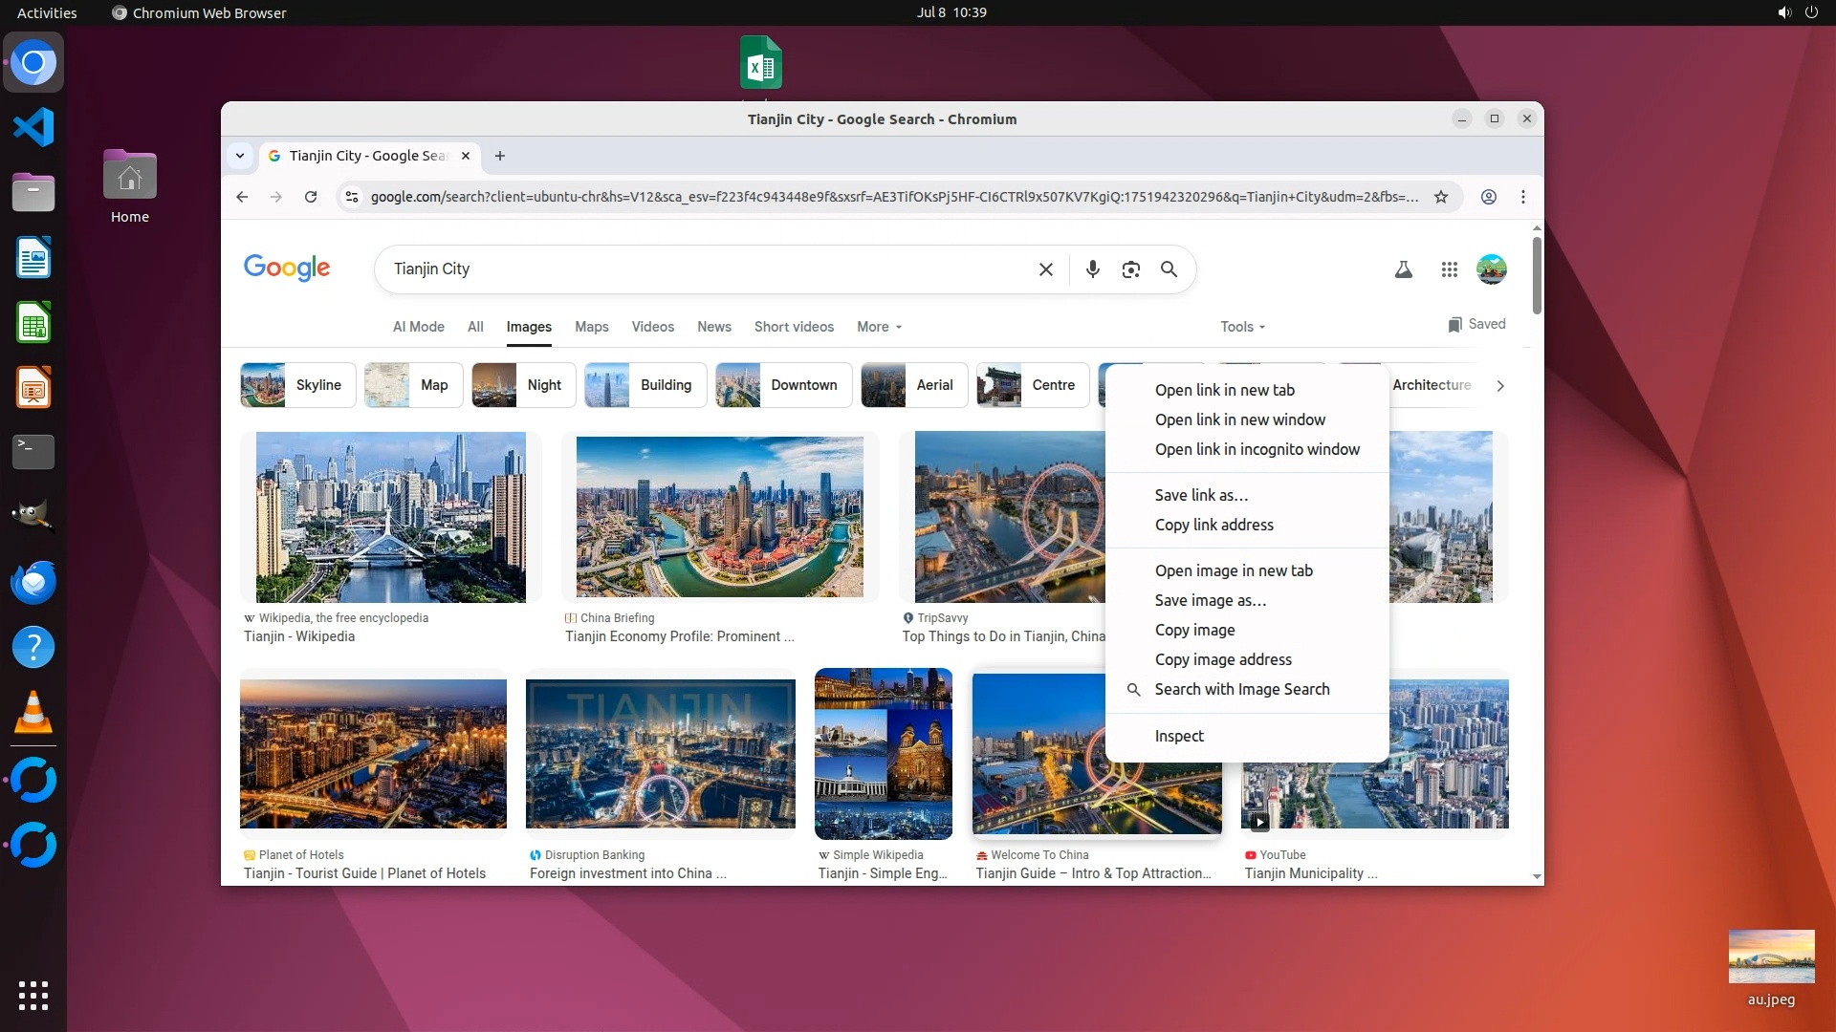The width and height of the screenshot is (1836, 1032).
Task: Open the Tianjin Wikipedia image thumbnail
Action: click(x=390, y=517)
